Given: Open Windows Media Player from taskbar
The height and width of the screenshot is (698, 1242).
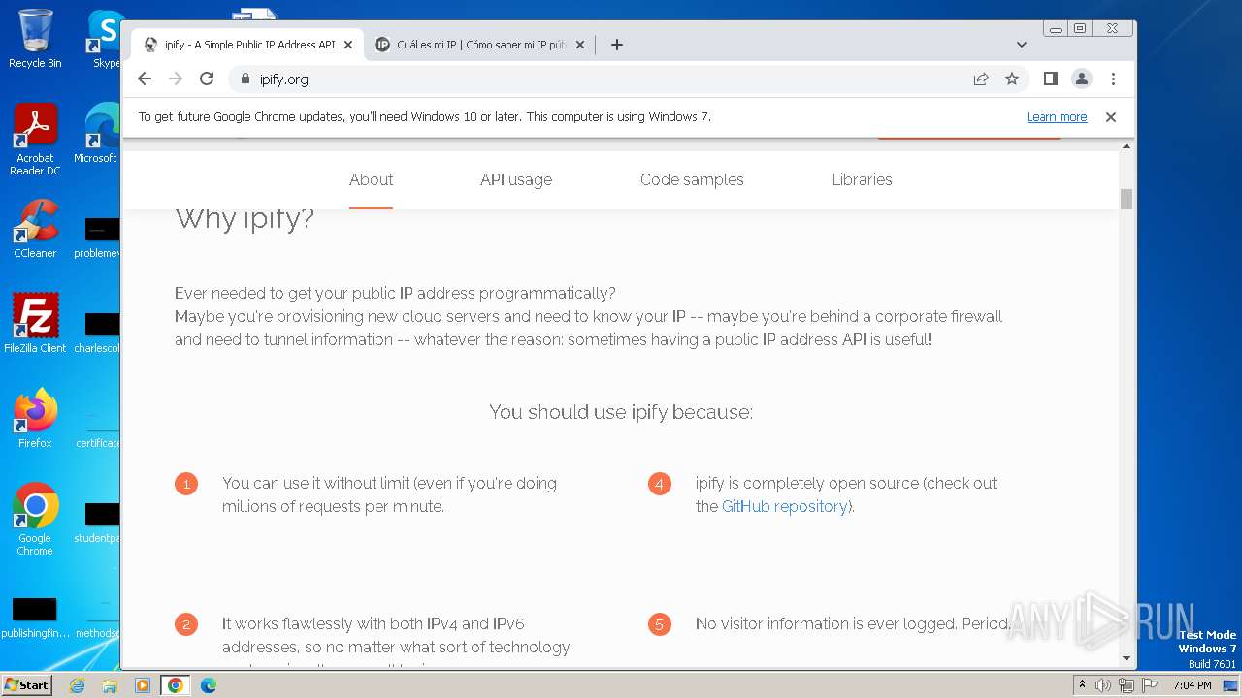Looking at the screenshot, I should click(143, 685).
